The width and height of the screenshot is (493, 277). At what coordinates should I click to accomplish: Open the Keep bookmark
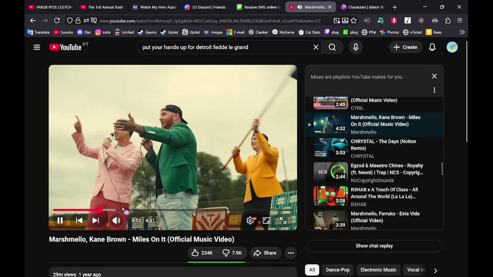[434, 32]
